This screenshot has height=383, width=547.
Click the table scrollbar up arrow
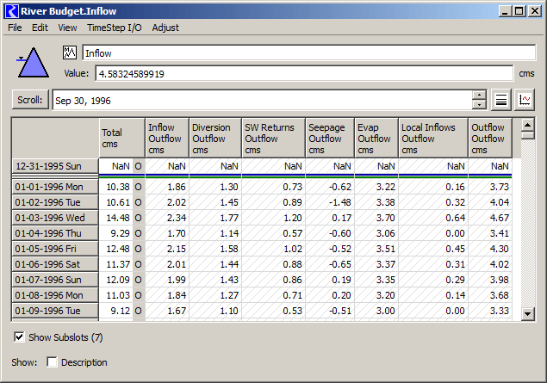point(528,125)
